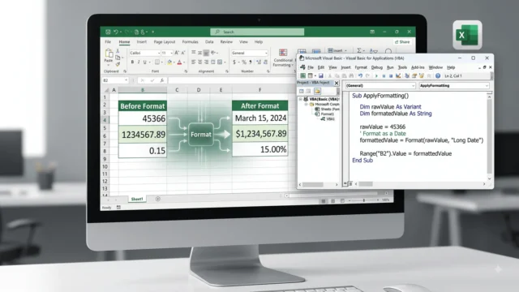The image size is (519, 292).
Task: Open the font size 11 dropdown
Action: pyautogui.click(x=171, y=53)
